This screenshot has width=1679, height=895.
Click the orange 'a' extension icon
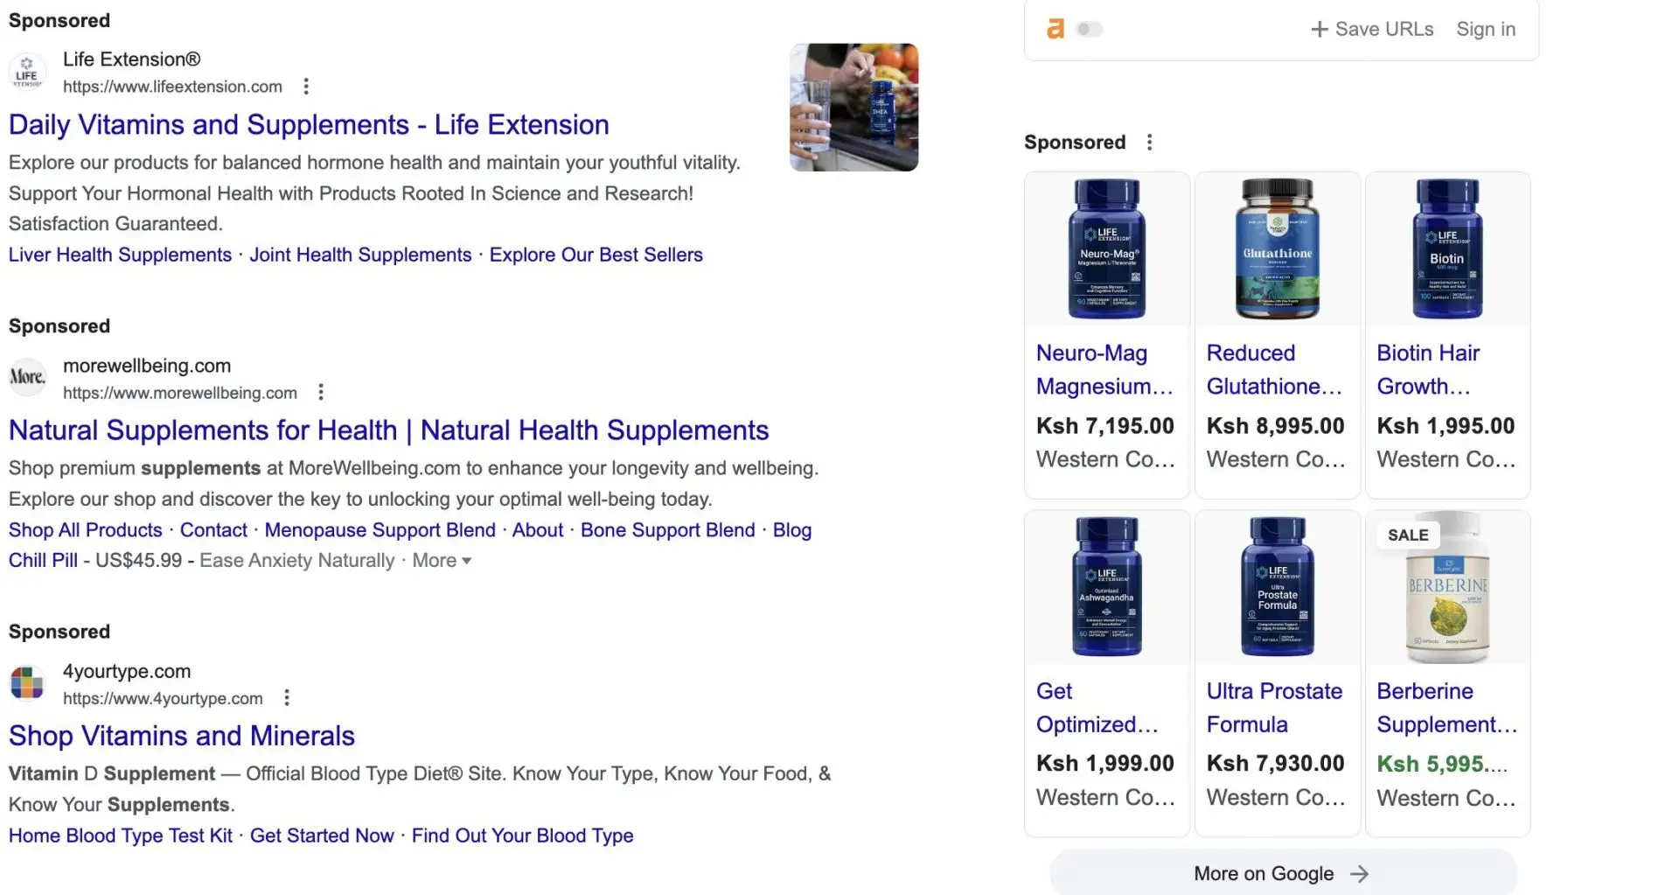(x=1055, y=28)
